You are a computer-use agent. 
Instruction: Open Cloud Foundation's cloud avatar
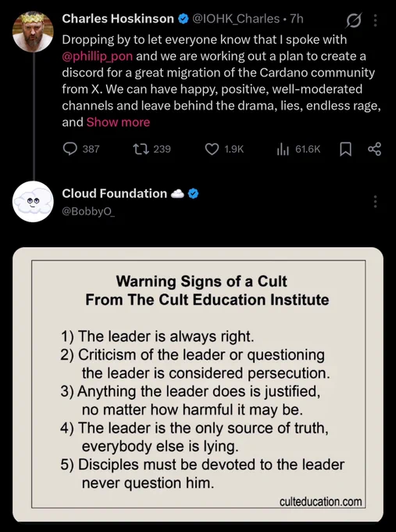33,202
